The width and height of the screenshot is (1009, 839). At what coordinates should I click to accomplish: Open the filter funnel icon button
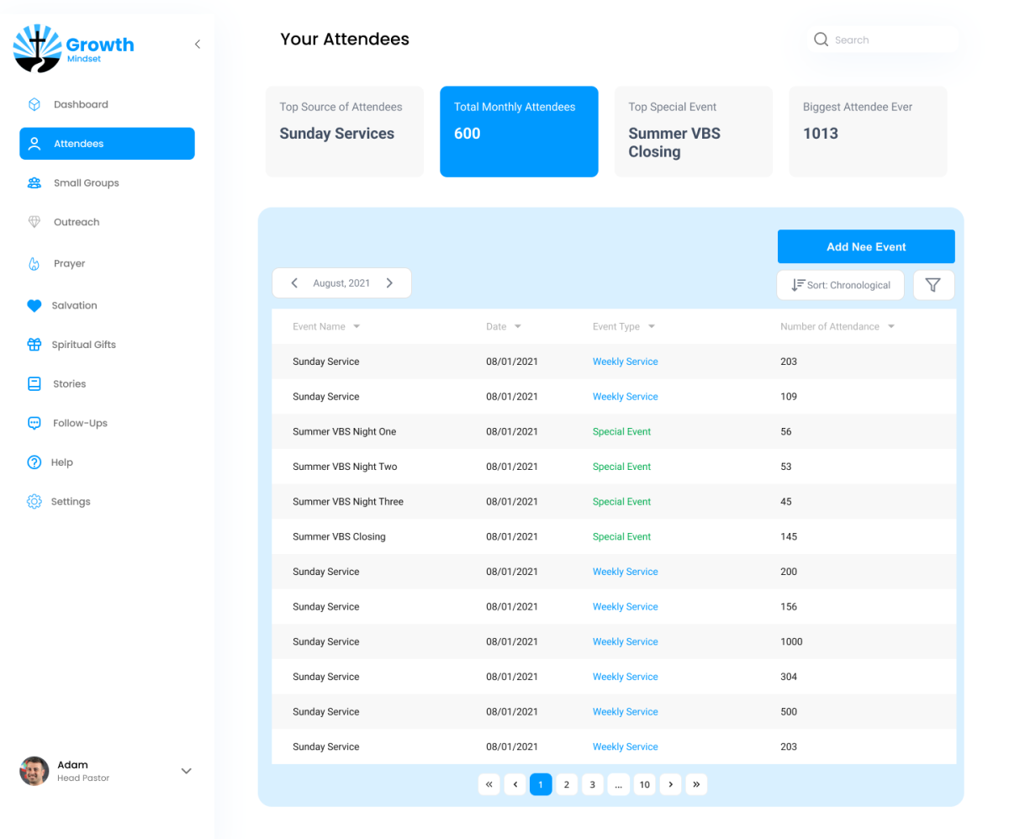click(932, 285)
